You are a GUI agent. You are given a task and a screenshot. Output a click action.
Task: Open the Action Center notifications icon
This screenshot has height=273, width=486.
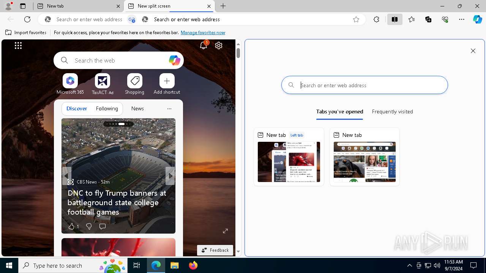tap(473, 265)
